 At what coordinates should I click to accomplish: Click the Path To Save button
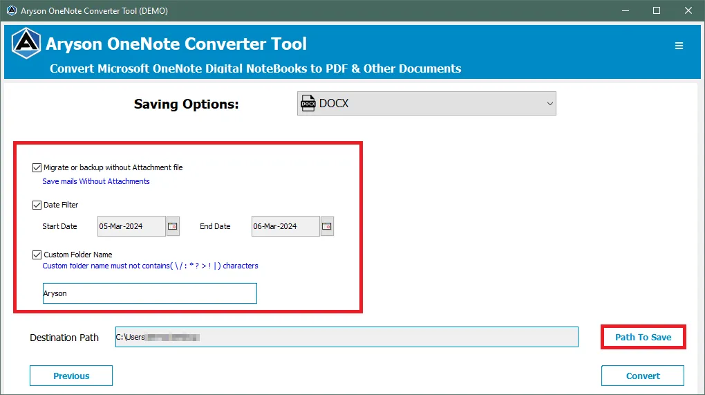tap(643, 337)
